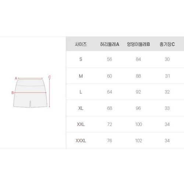This screenshot has width=184, height=184.
Task: Click hip value 88 for size M
Action: pyautogui.click(x=138, y=76)
